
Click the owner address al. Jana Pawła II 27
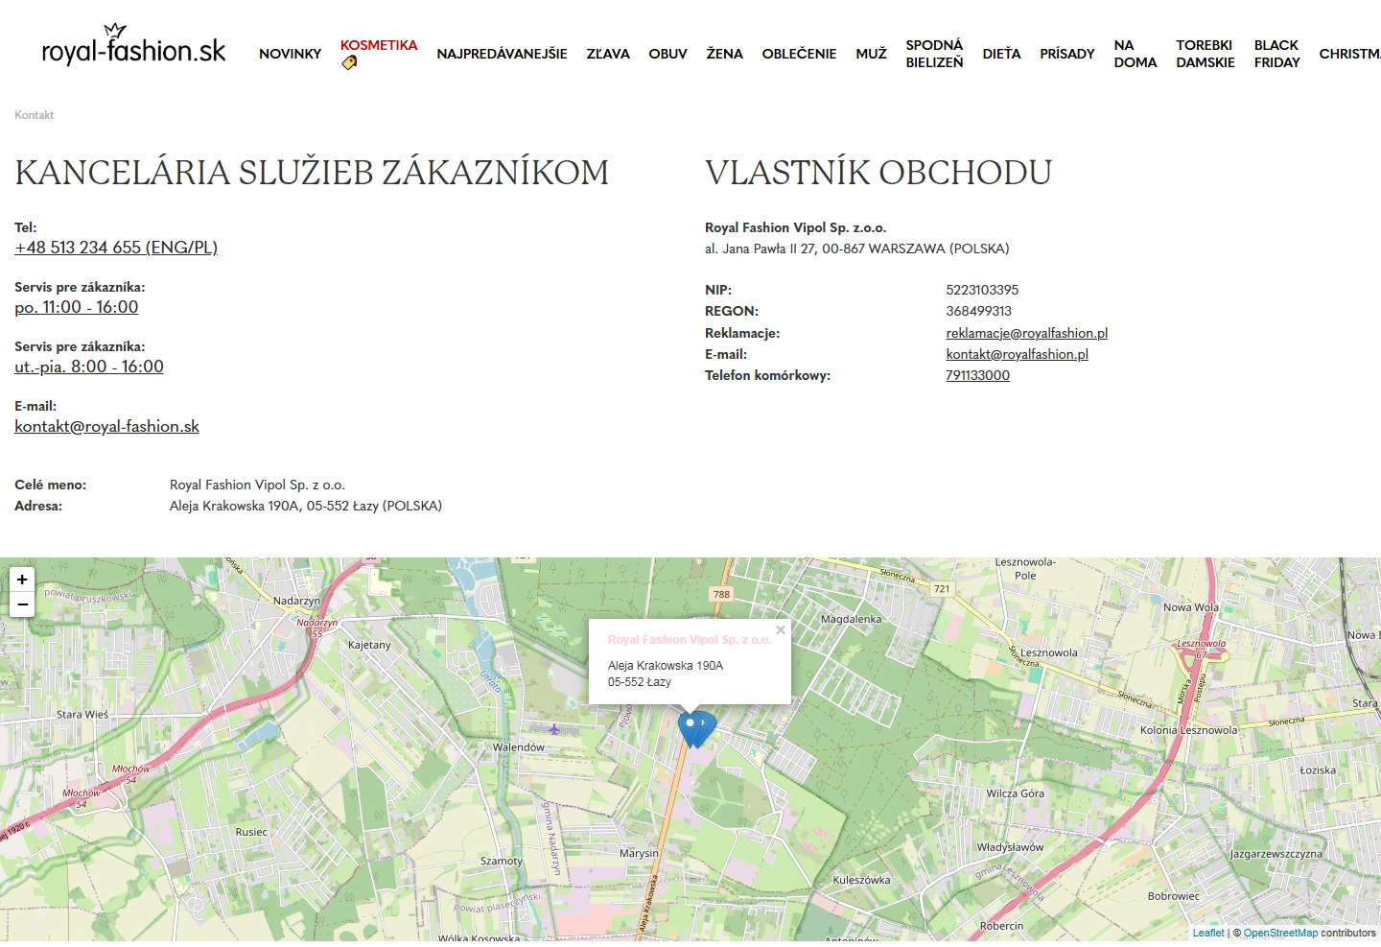[856, 249]
